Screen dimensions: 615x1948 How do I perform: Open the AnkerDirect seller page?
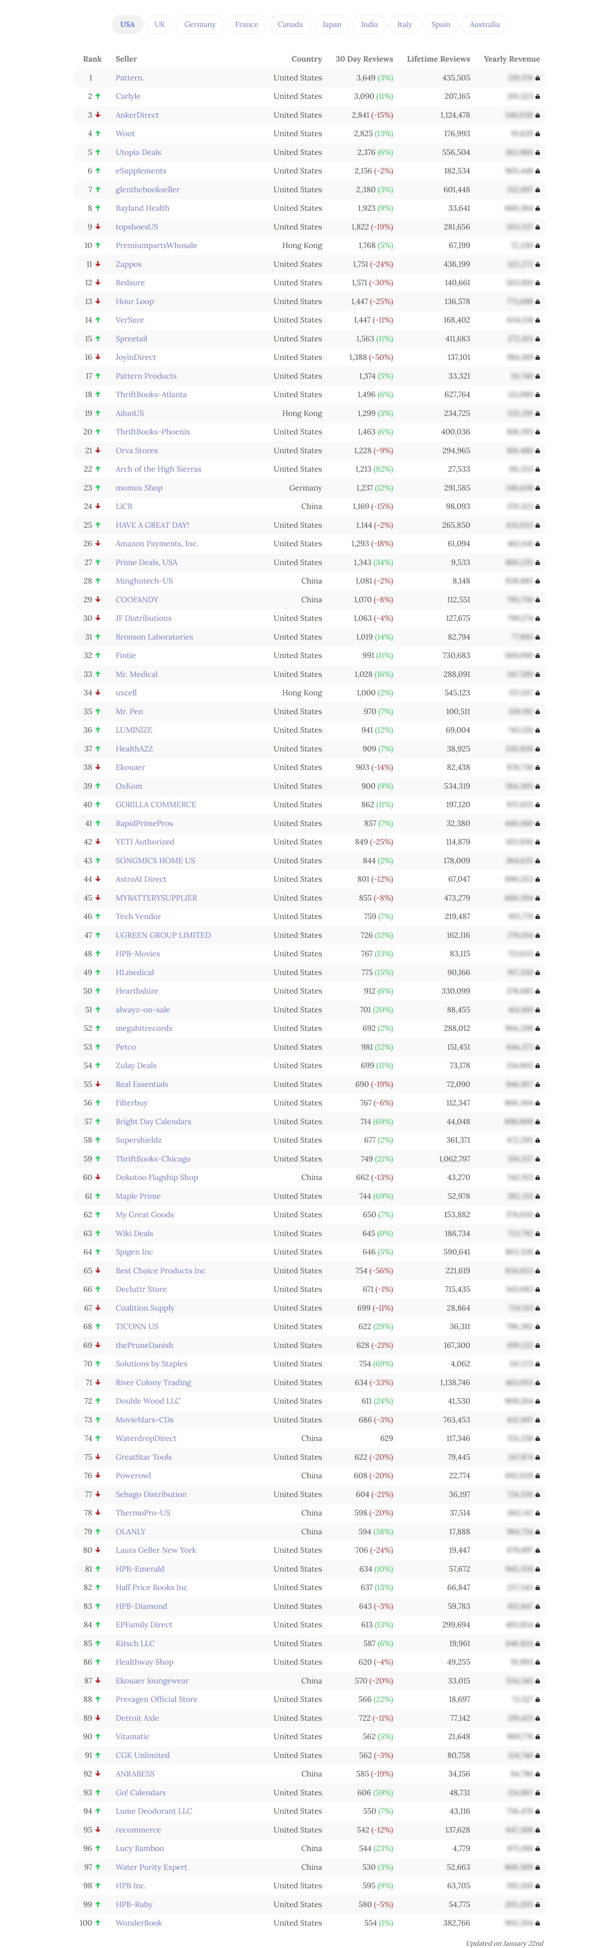(137, 115)
